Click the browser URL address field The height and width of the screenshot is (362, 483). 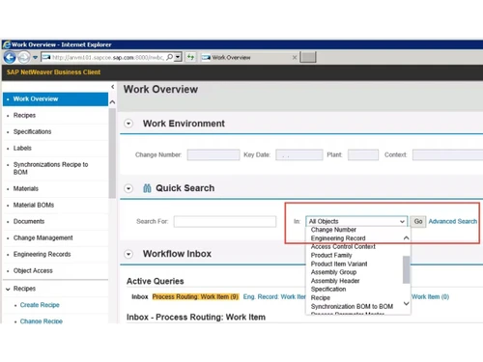[x=108, y=57]
